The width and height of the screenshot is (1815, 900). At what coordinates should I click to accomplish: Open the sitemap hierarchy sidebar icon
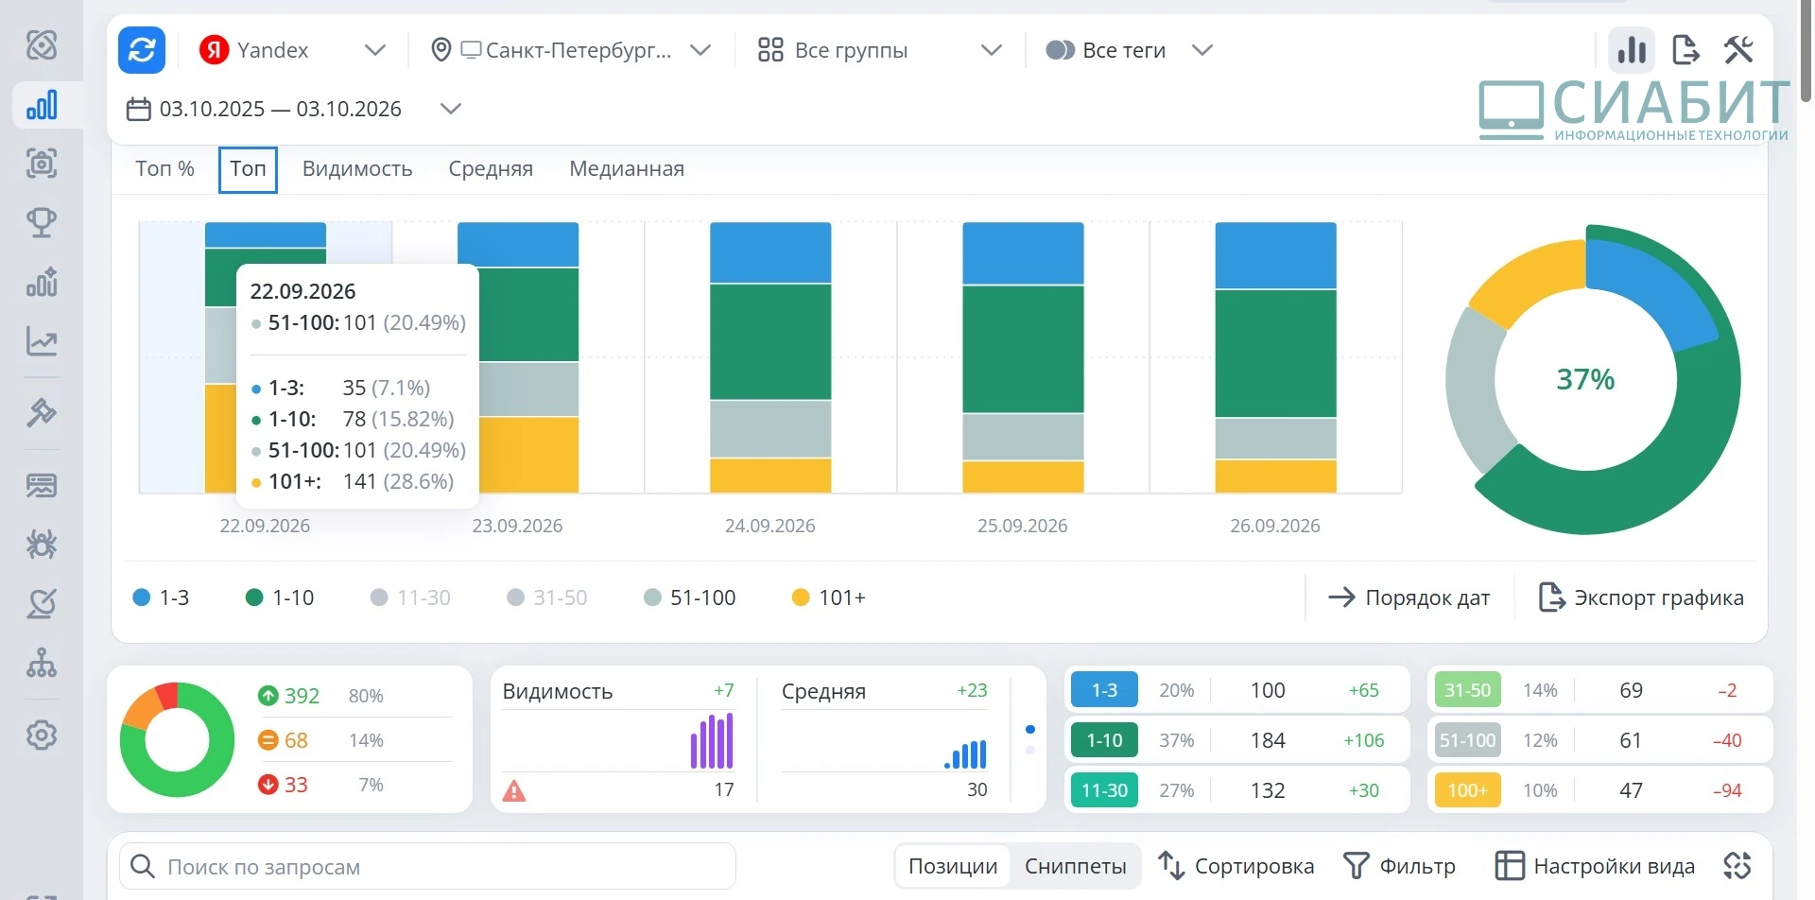click(42, 663)
